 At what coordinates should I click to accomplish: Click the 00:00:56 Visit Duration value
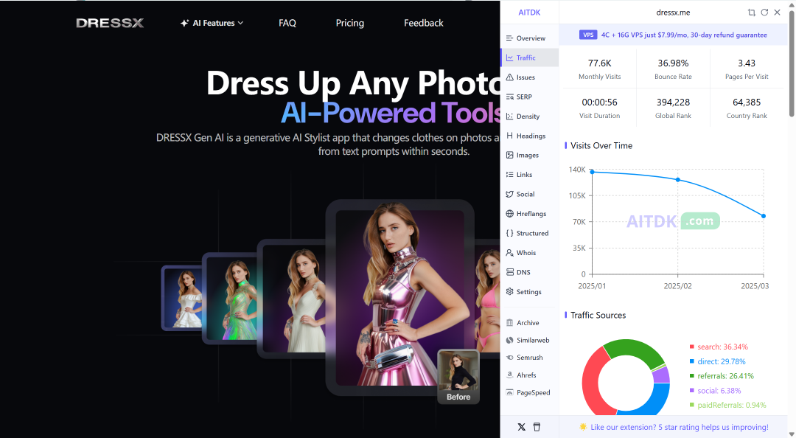click(x=599, y=102)
